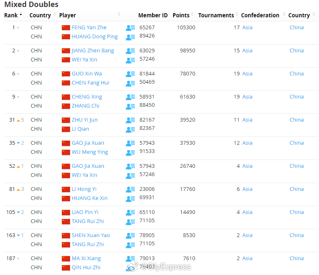Open profile card icon for LIAO Pin Yi
Image resolution: width=319 pixels, height=275 pixels.
click(130, 212)
